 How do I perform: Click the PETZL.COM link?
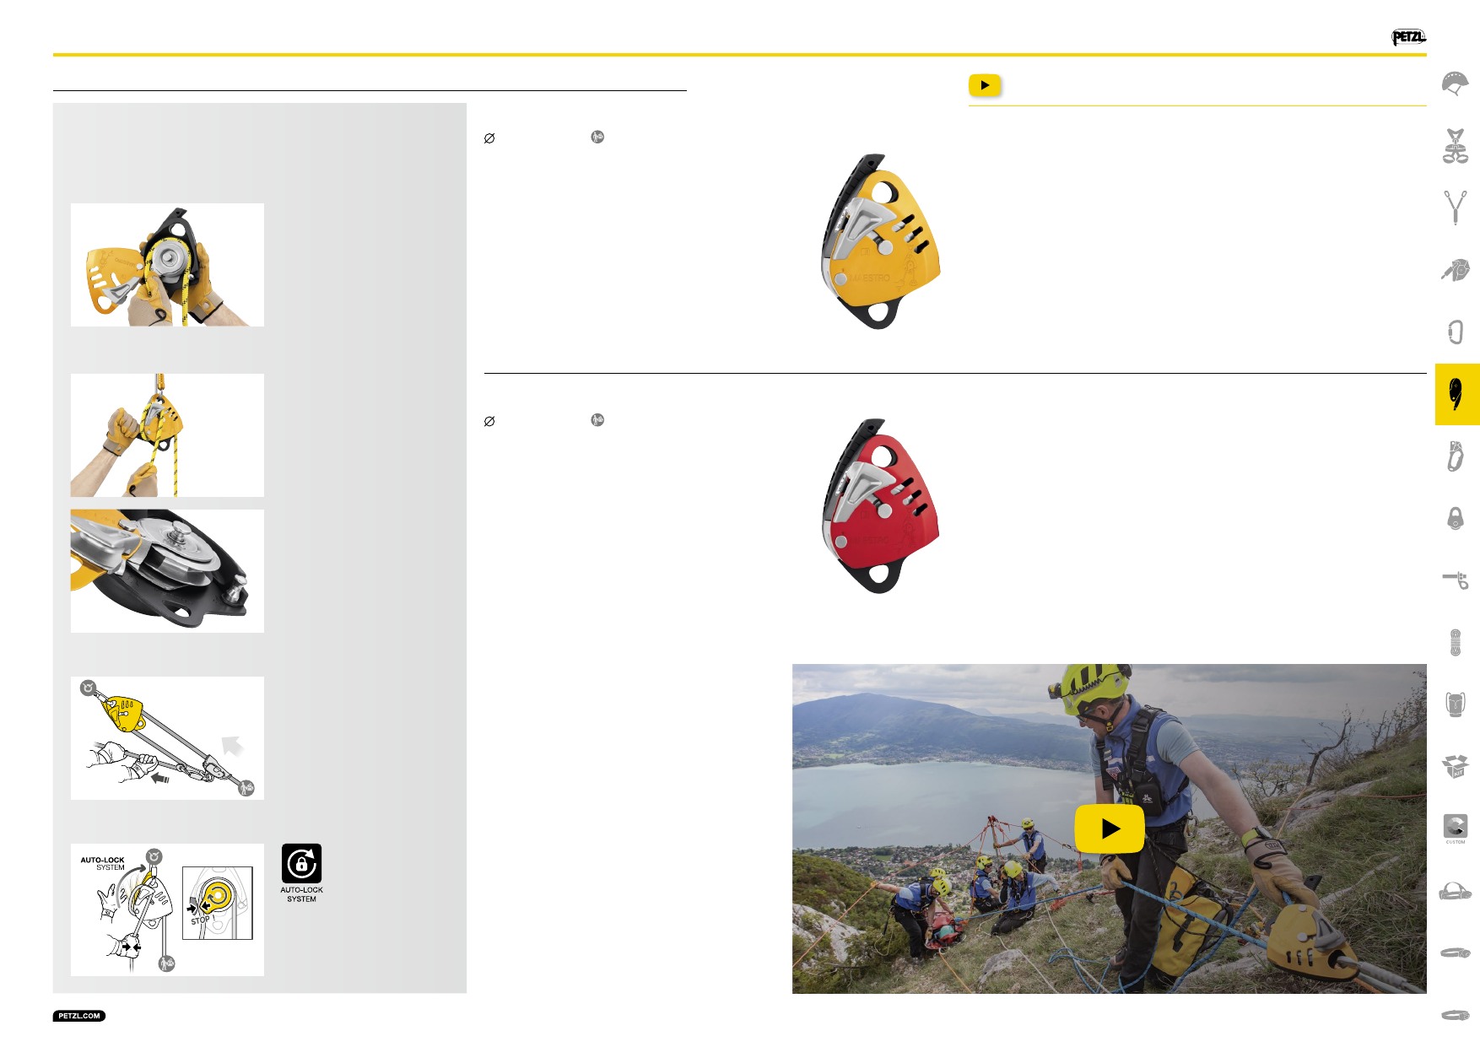[79, 1016]
